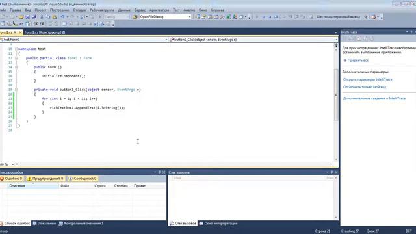Open the Построение menu
The image size is (416, 234).
click(59, 10)
